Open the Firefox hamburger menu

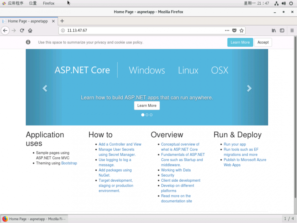click(x=292, y=31)
